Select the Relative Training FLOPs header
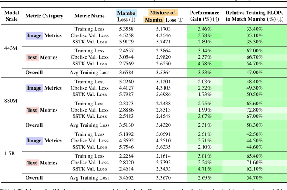 click(254, 16)
